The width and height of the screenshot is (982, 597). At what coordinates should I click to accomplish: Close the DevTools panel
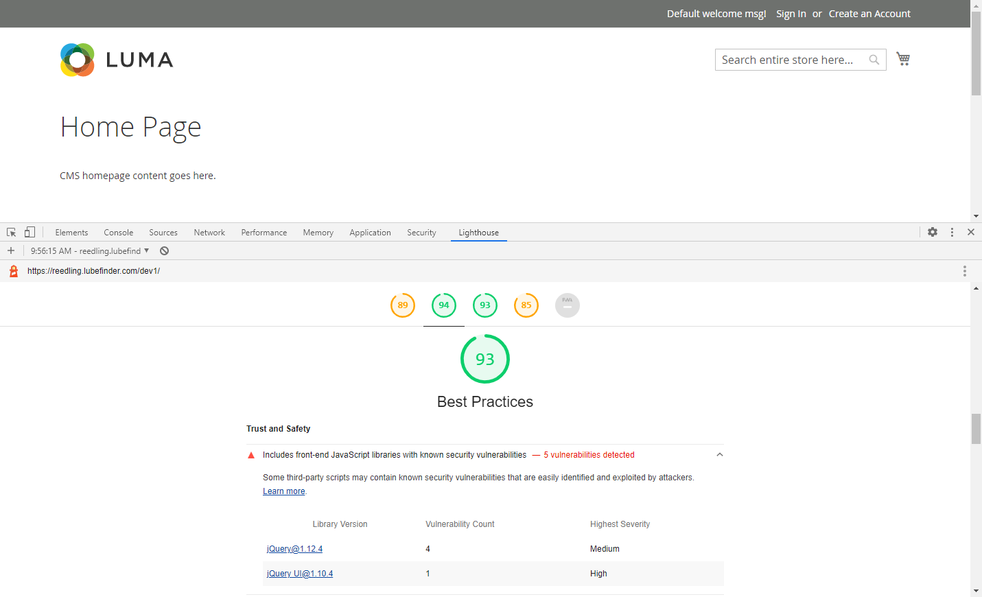coord(971,232)
